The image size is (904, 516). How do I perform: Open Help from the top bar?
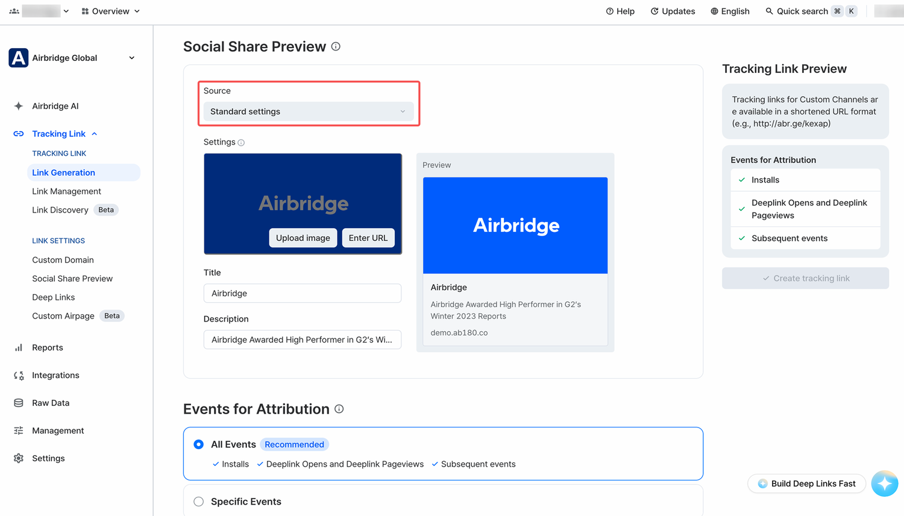[620, 11]
